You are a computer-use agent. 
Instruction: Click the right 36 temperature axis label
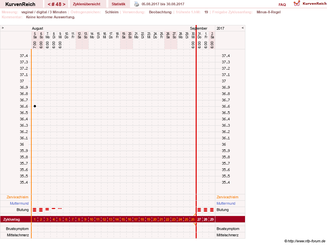[x=224, y=144]
